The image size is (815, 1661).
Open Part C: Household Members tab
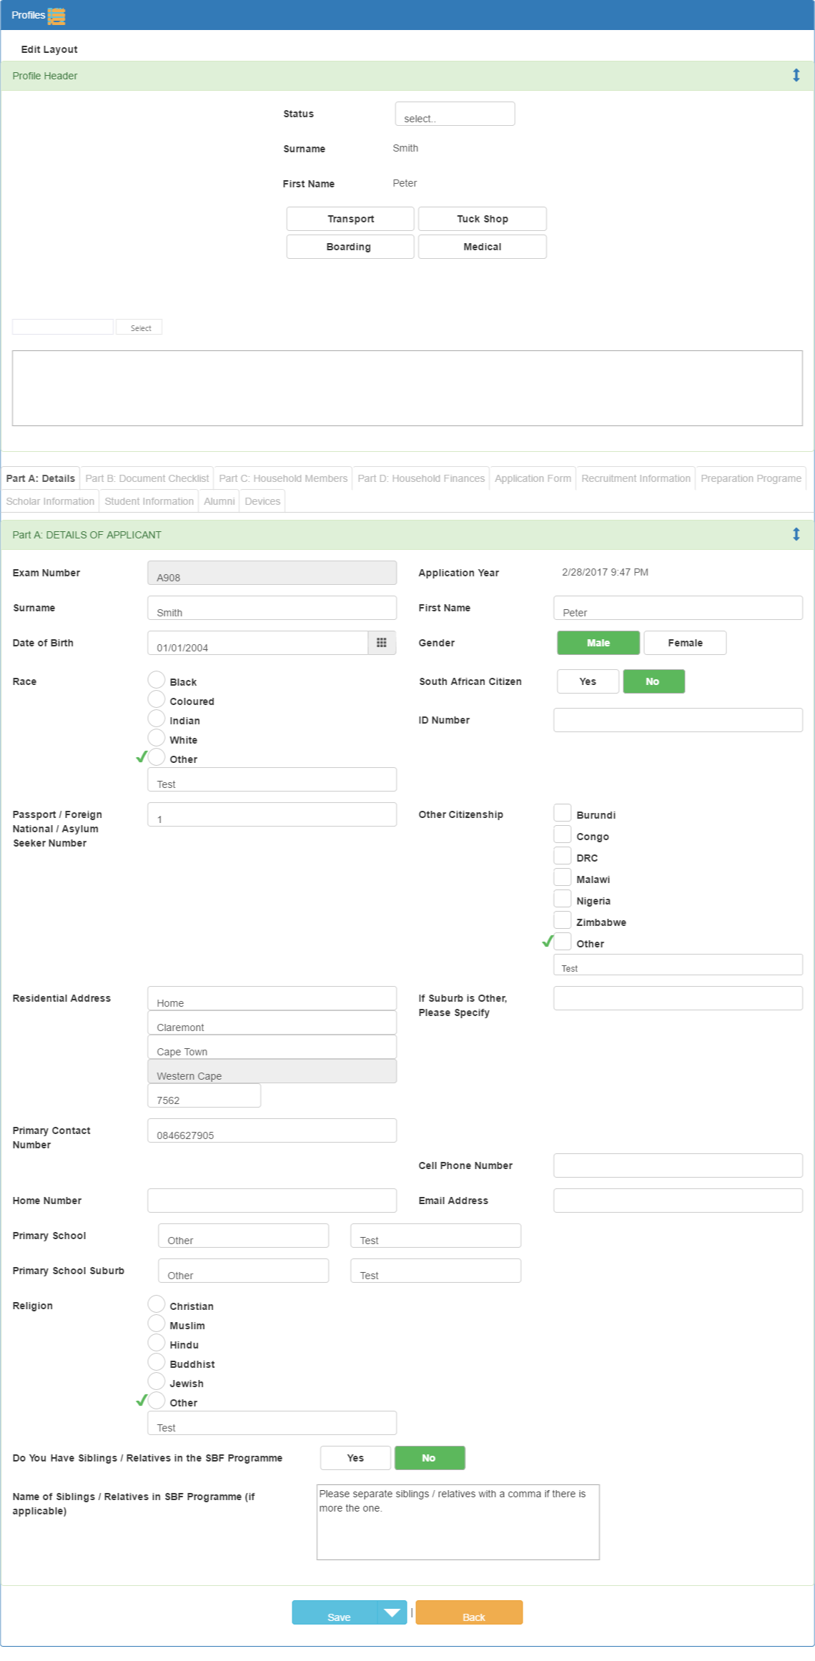[x=283, y=478]
